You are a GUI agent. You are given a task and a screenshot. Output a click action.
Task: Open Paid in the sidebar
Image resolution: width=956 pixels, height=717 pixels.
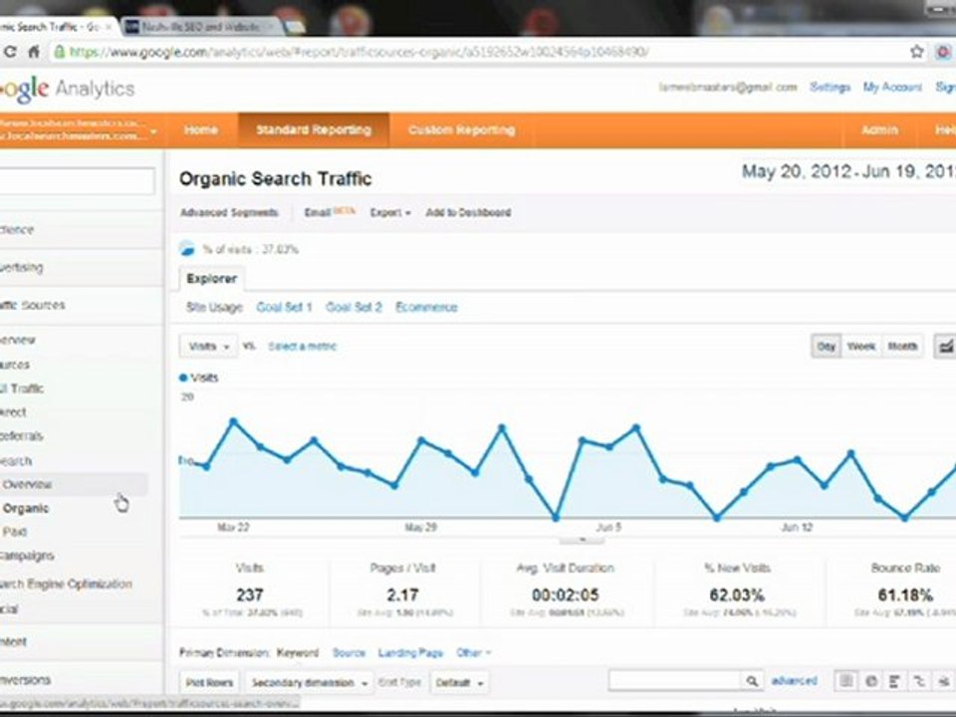tap(15, 532)
